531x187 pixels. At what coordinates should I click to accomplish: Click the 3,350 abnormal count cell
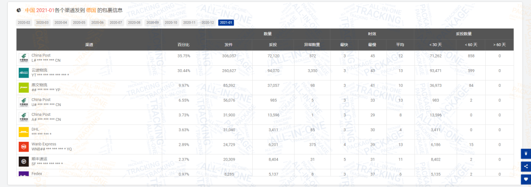click(x=312, y=71)
